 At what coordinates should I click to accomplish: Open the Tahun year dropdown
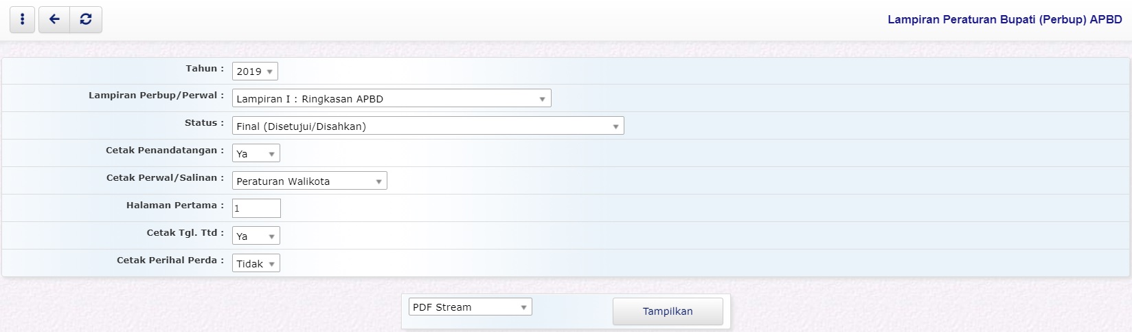point(255,71)
